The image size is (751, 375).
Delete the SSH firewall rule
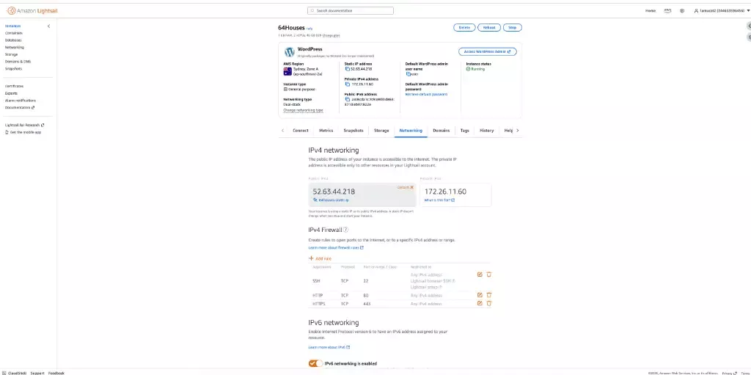(x=489, y=274)
